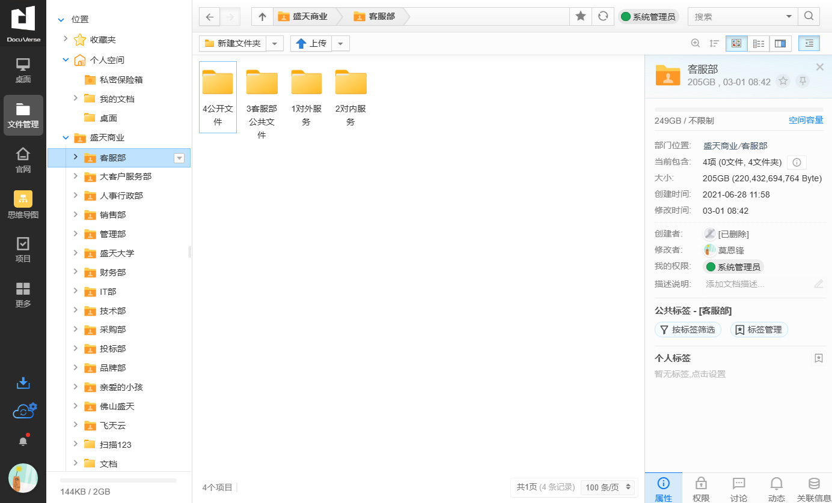Switch to thumbnail grid view
832x503 pixels.
click(736, 43)
